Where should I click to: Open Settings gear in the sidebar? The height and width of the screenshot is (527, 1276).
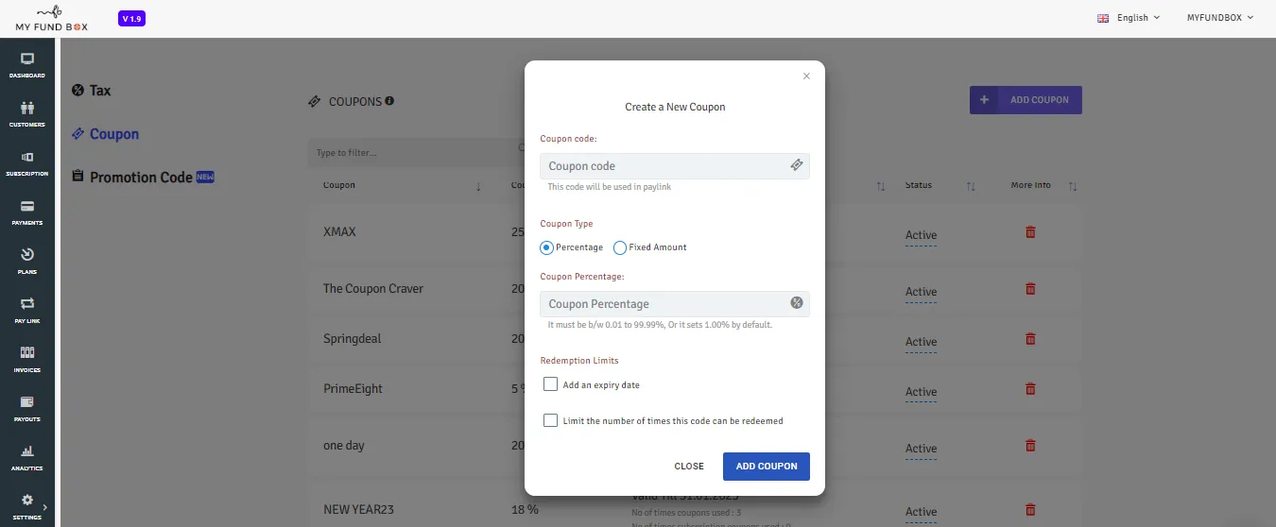coord(26,501)
